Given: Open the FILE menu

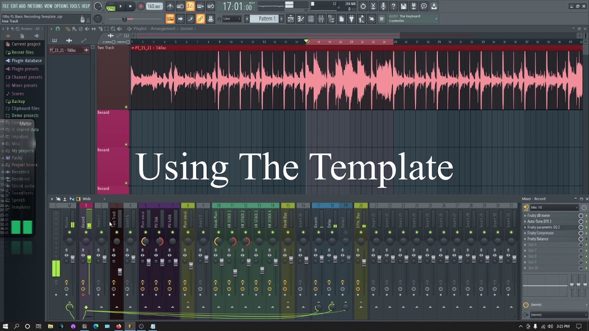Looking at the screenshot, I should (x=6, y=6).
